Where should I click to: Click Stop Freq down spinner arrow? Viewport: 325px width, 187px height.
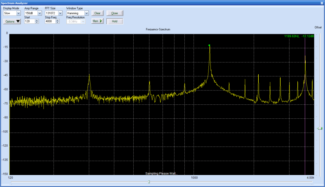click(x=57, y=22)
